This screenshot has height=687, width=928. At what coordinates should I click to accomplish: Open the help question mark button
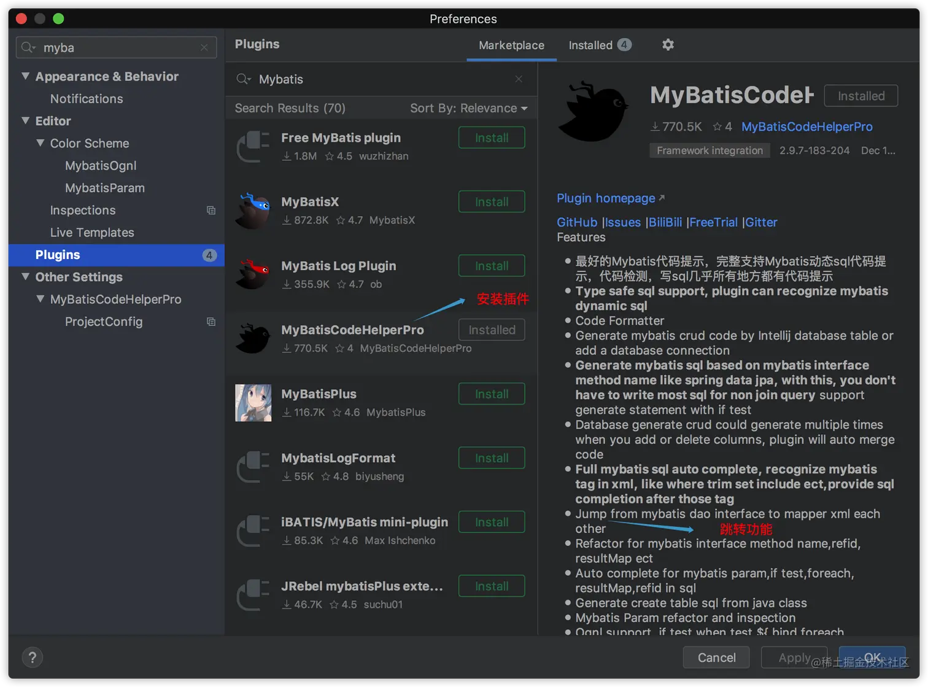(33, 658)
